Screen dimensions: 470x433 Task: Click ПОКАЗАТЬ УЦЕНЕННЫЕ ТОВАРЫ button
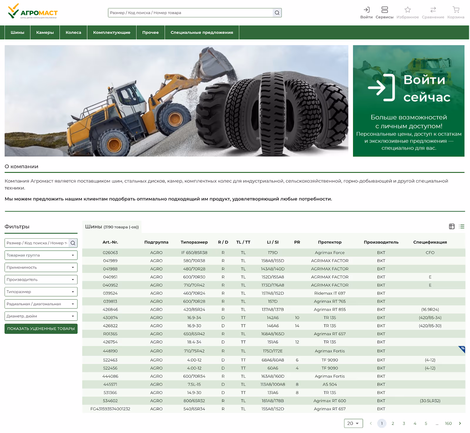coord(41,329)
